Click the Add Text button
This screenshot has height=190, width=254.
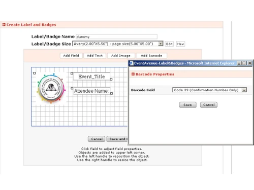click(94, 56)
